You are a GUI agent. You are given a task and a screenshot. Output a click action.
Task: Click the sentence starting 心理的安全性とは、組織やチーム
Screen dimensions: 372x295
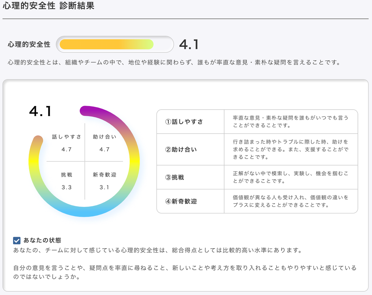pos(174,62)
